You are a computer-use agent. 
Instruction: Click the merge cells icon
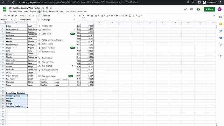pos(96,16)
